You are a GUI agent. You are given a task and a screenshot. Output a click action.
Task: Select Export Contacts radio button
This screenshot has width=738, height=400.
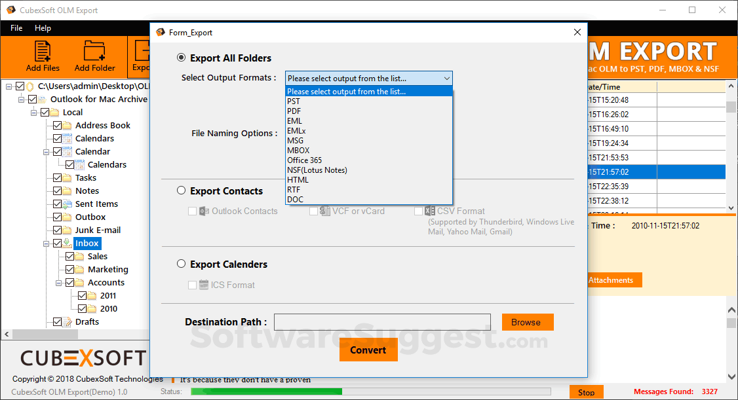point(181,191)
